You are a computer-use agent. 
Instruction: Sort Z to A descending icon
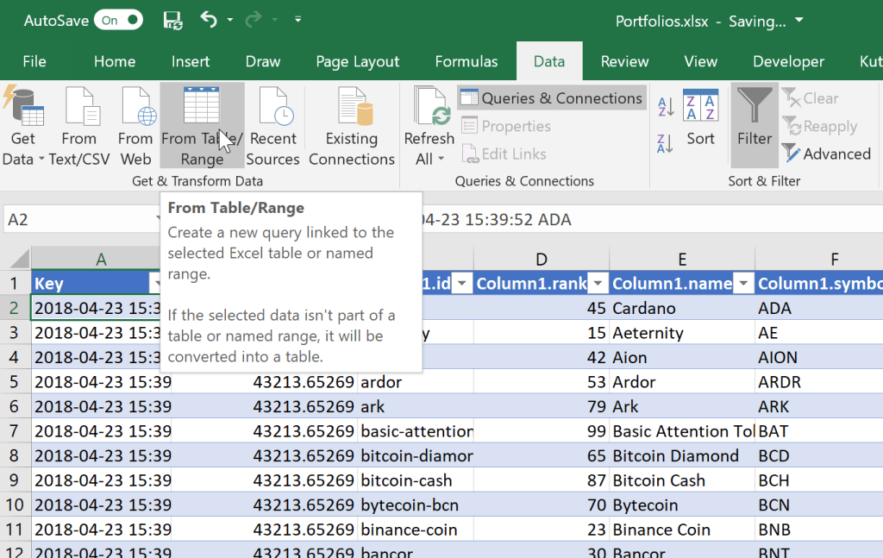(665, 143)
